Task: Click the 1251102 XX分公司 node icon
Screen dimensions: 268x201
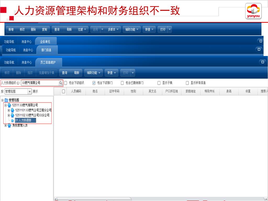Action: click(x=13, y=115)
